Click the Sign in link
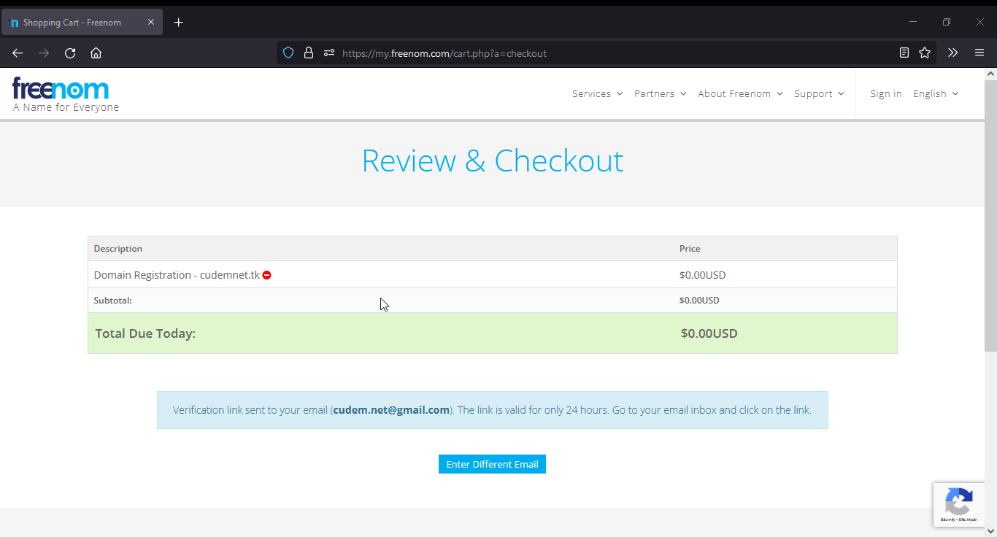This screenshot has width=997, height=537. (886, 93)
